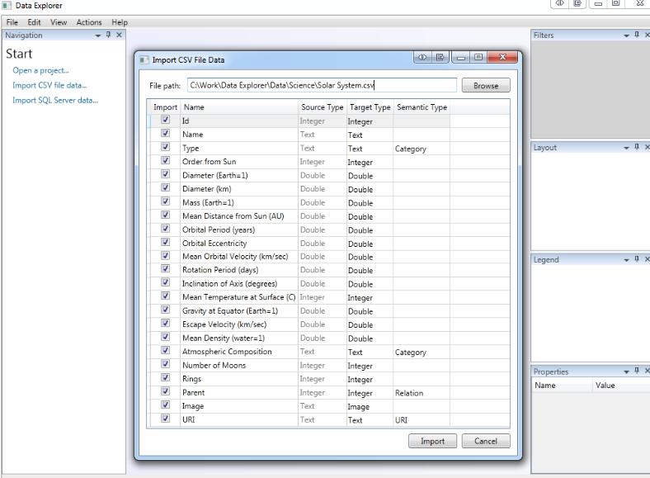650x478 pixels.
Task: Click Import SQL Server data link
Action: 54,100
